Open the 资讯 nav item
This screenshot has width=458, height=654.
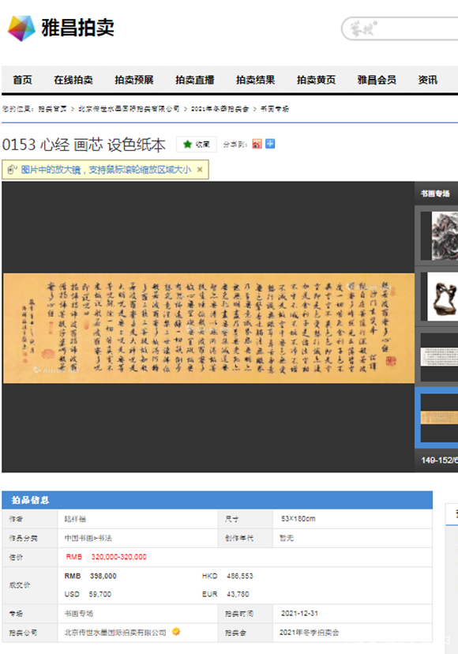point(428,80)
